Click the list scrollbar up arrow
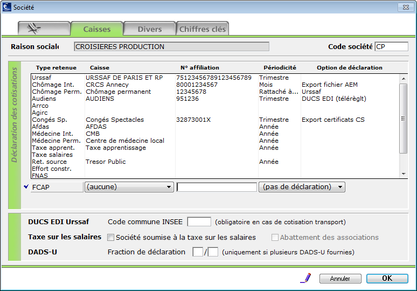The image size is (417, 291). pos(404,79)
